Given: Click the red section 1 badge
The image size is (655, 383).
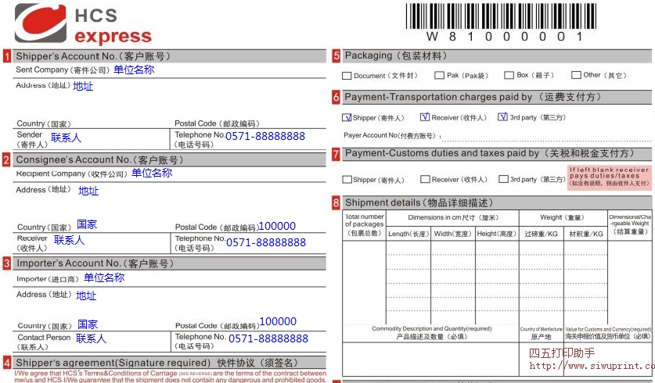Looking at the screenshot, I should click(x=7, y=56).
